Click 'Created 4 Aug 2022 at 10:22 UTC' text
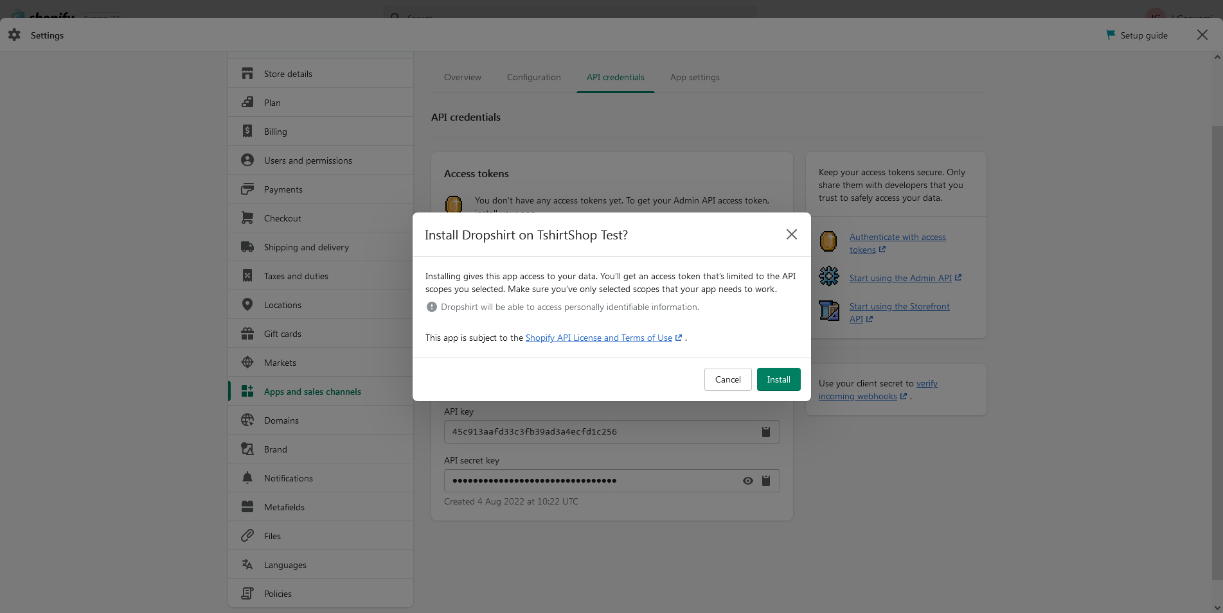This screenshot has height=613, width=1223. coord(511,501)
